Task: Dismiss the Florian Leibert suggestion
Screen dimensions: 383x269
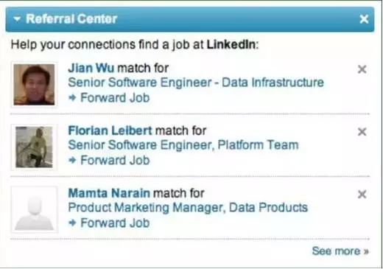Action: click(x=362, y=132)
